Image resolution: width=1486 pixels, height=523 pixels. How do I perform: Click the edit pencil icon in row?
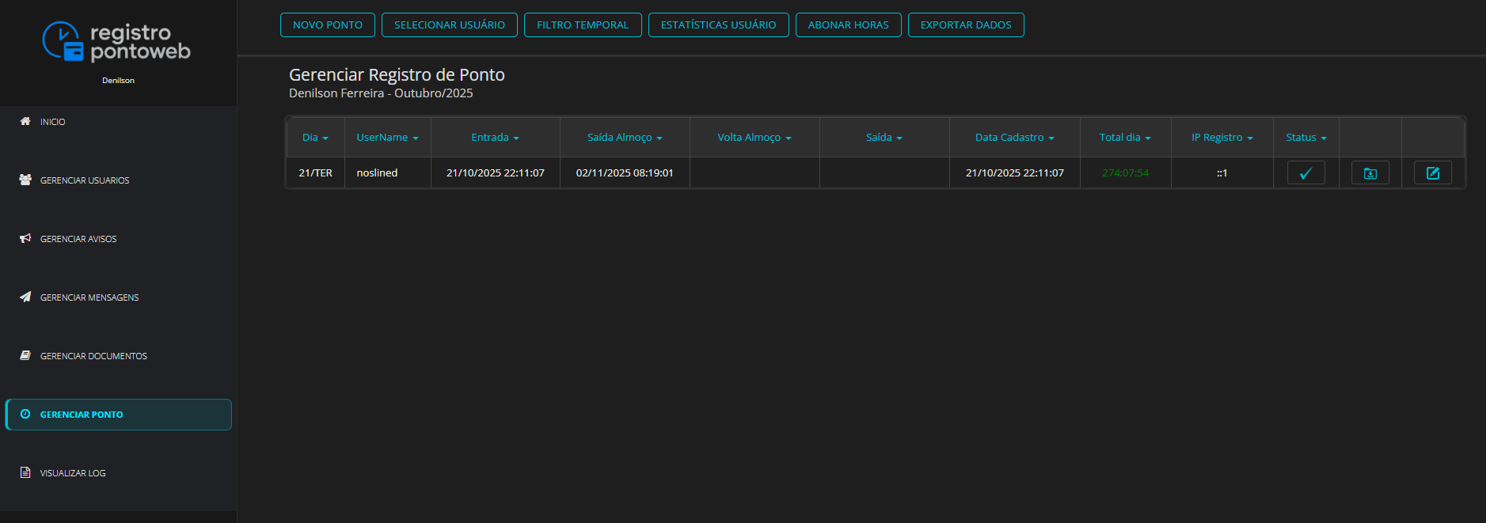[1432, 172]
